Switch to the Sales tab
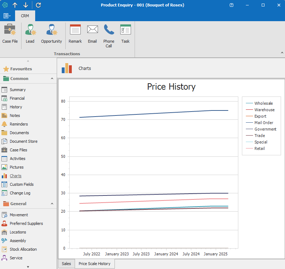This screenshot has width=285, height=269. pos(66,264)
